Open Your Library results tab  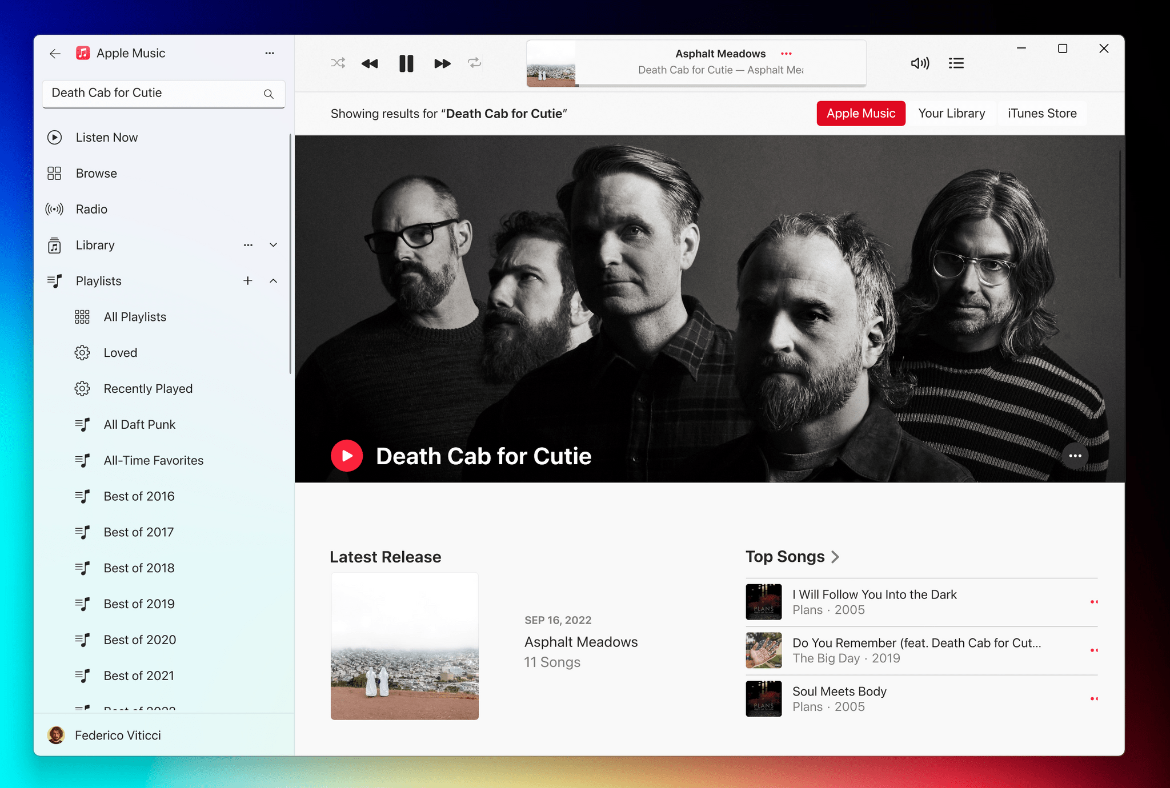(952, 114)
